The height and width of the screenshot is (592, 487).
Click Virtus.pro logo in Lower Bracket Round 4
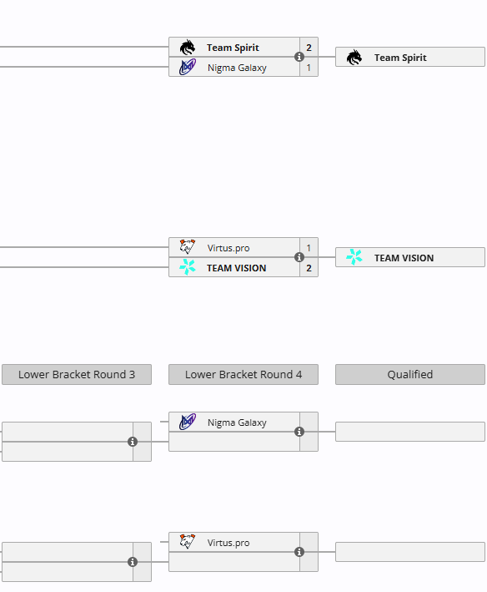(188, 542)
